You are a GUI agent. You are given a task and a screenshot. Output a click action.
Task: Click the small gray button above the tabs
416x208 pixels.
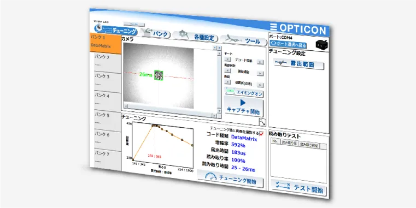tap(134, 24)
